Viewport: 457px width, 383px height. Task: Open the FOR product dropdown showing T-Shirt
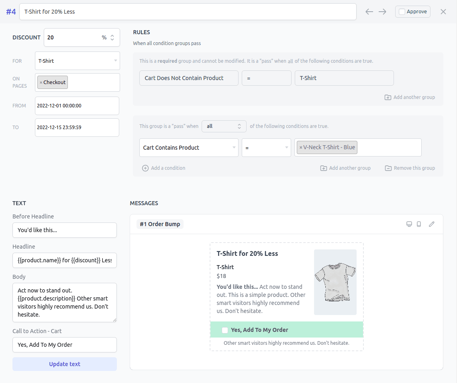coord(77,61)
